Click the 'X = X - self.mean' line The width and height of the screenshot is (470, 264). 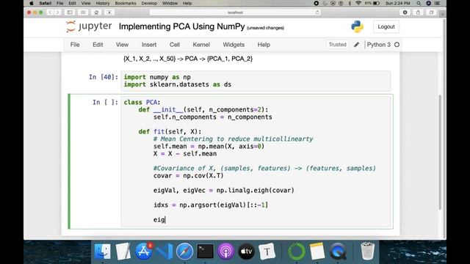click(185, 154)
